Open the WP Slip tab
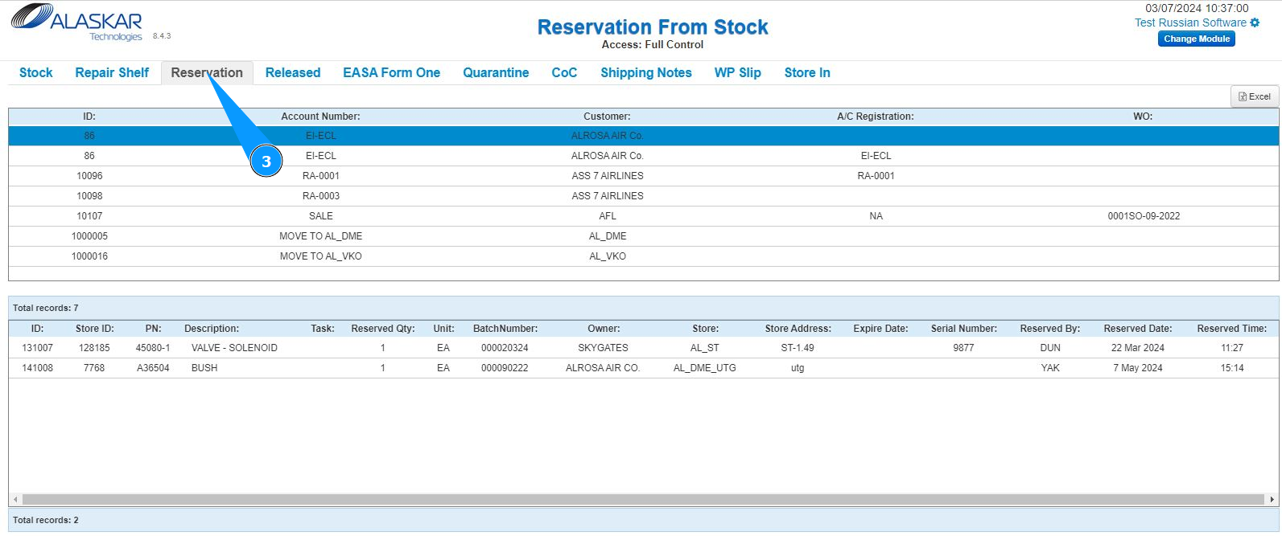Image resolution: width=1282 pixels, height=536 pixels. coord(737,72)
